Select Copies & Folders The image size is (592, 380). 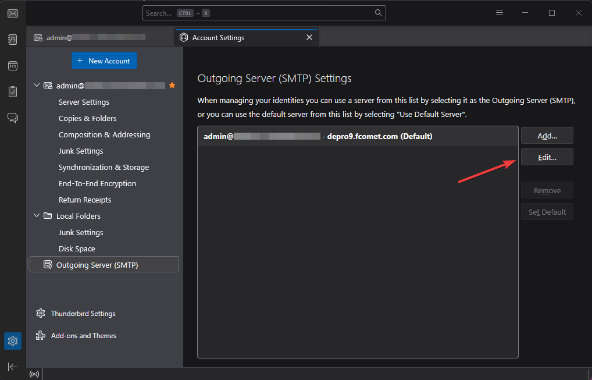point(88,118)
